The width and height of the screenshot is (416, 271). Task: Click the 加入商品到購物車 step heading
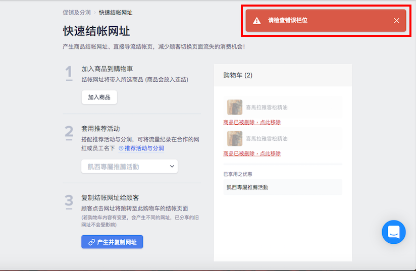[107, 69]
